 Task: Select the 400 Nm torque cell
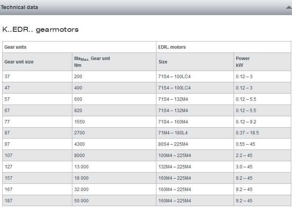[x=114, y=88]
